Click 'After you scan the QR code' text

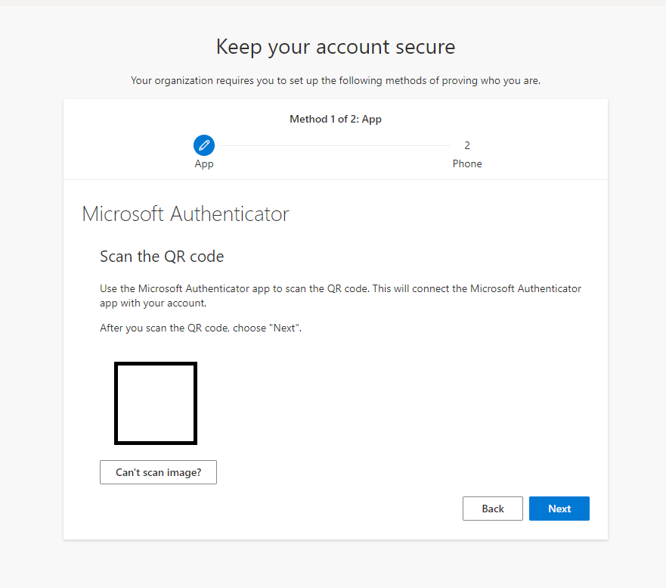pos(200,328)
